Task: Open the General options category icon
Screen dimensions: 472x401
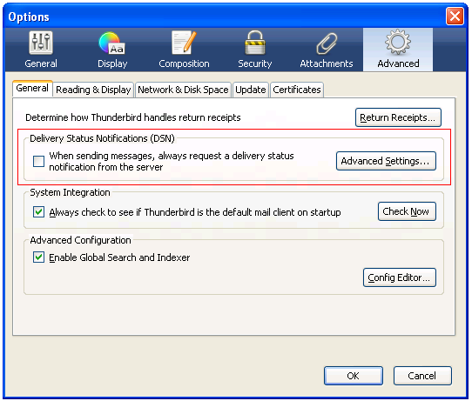Action: [x=41, y=50]
